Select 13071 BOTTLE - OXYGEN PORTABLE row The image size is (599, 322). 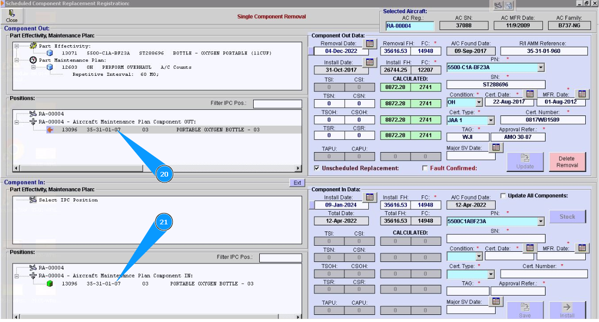(167, 53)
